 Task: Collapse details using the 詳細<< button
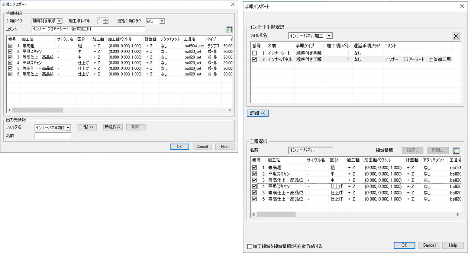coord(258,113)
